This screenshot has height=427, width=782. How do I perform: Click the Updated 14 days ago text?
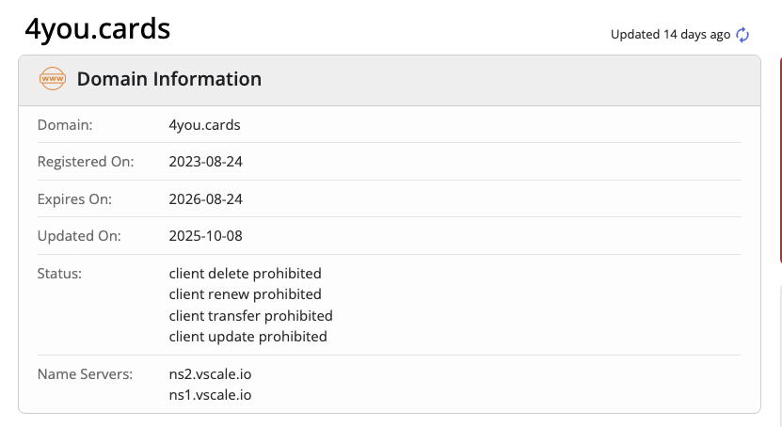pyautogui.click(x=670, y=35)
